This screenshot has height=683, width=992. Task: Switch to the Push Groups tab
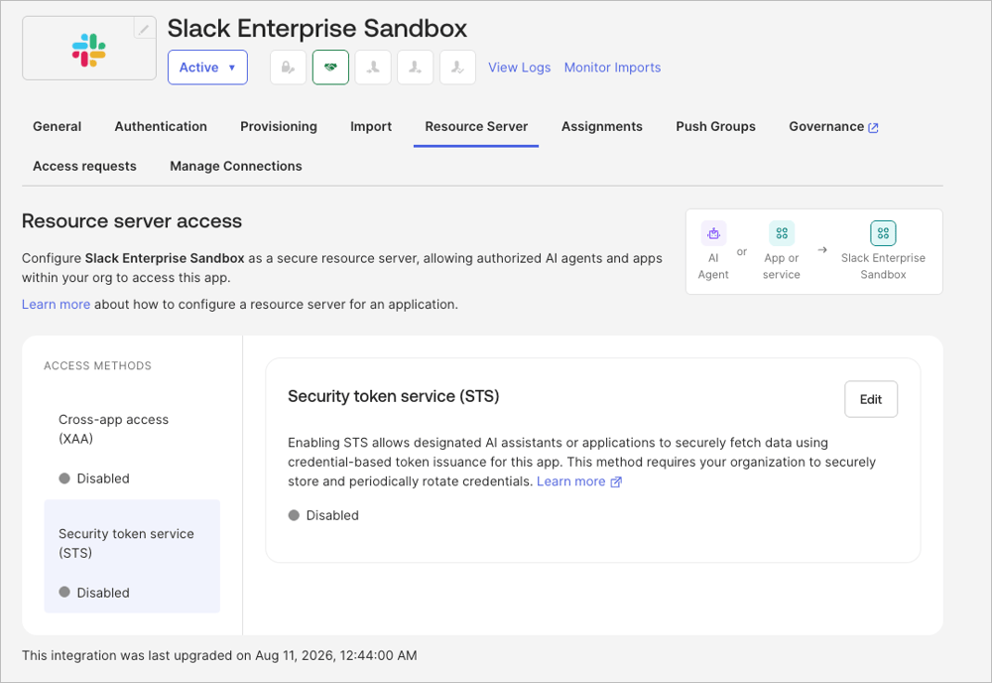tap(715, 127)
